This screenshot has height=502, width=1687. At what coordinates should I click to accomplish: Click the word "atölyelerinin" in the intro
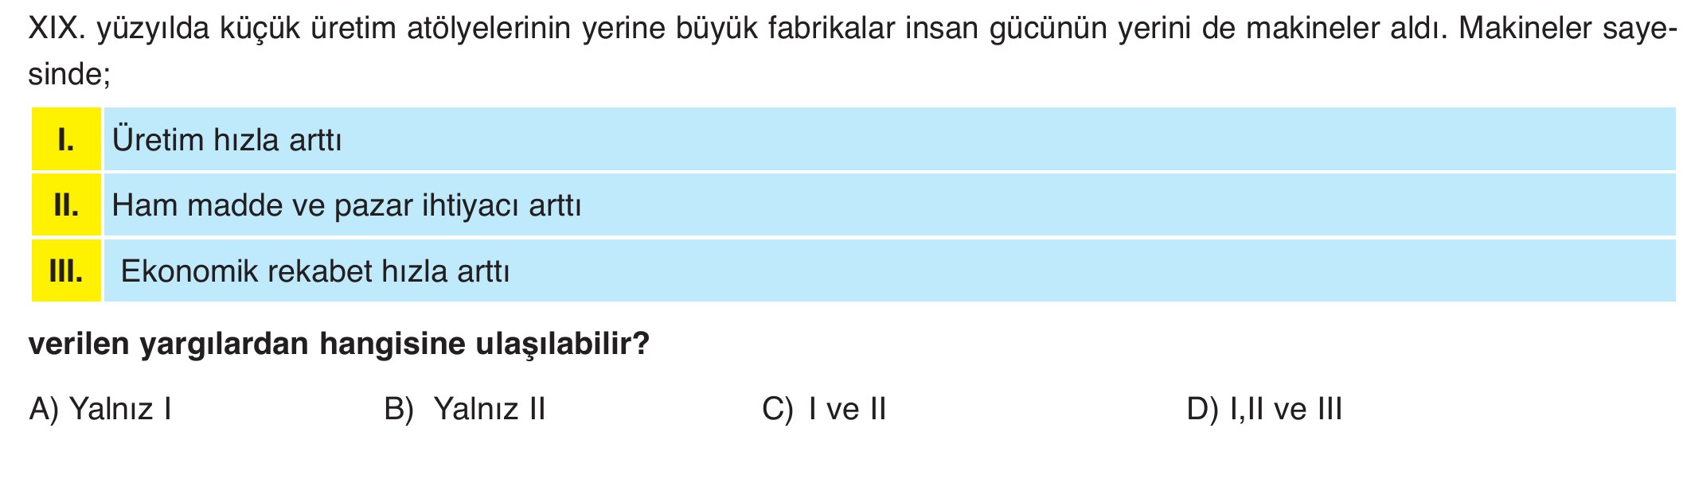pos(490,29)
